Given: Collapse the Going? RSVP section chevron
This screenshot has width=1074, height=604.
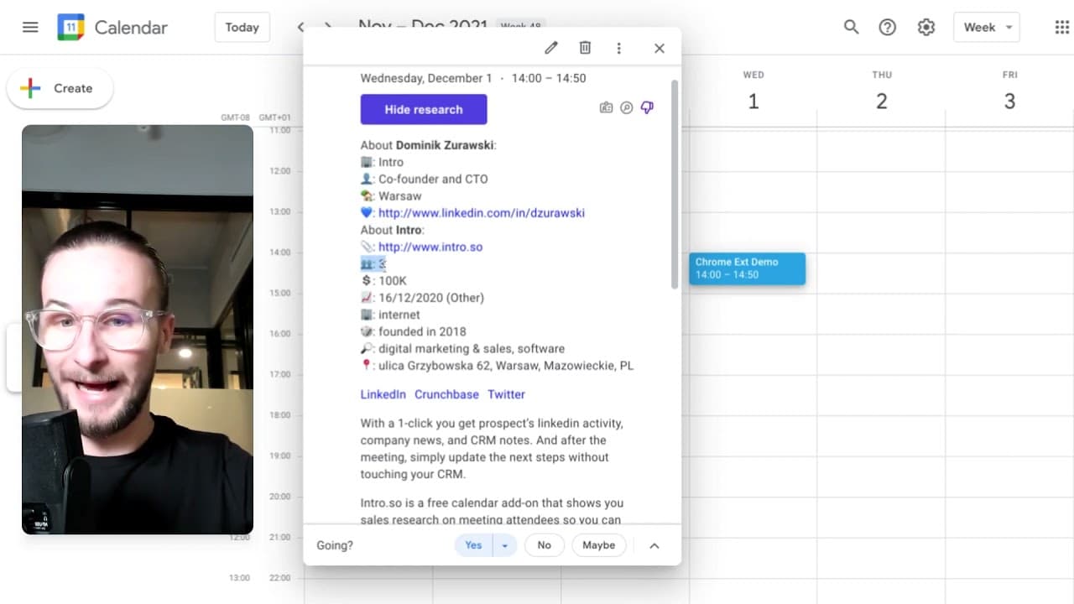Looking at the screenshot, I should coord(654,545).
